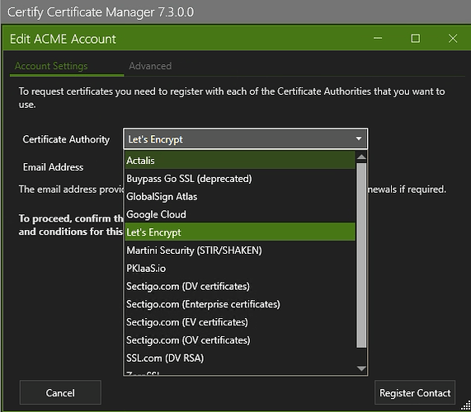Maximize the Edit ACME Account window

416,39
